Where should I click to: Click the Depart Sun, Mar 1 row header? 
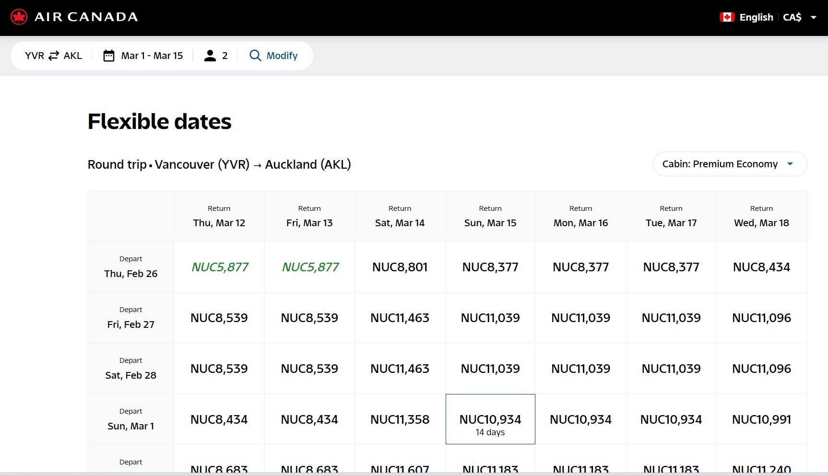pyautogui.click(x=131, y=419)
